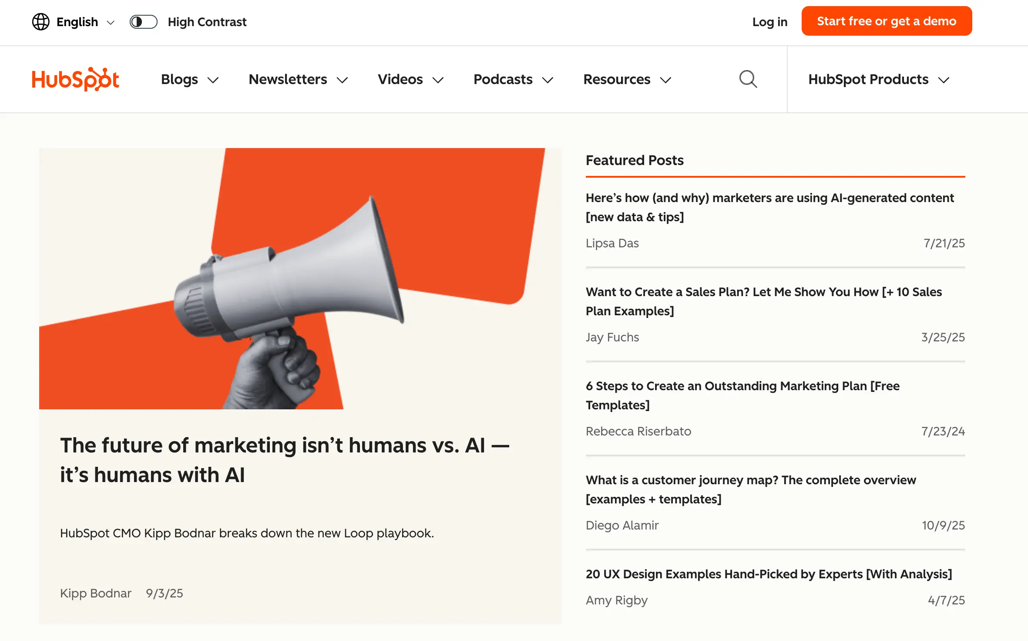Open the megaphone featured article image

(x=300, y=279)
